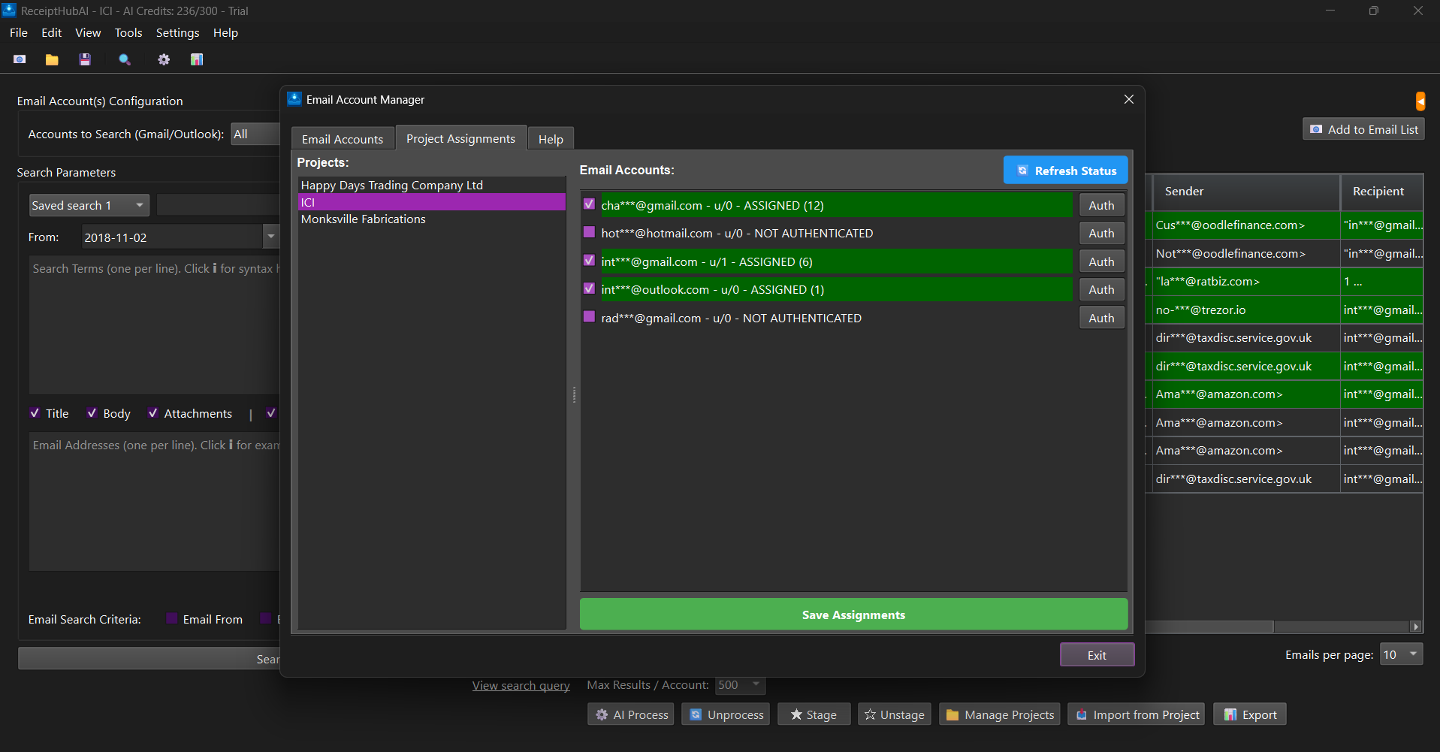1440x752 pixels.
Task: Toggle the Body search checkbox
Action: (x=92, y=413)
